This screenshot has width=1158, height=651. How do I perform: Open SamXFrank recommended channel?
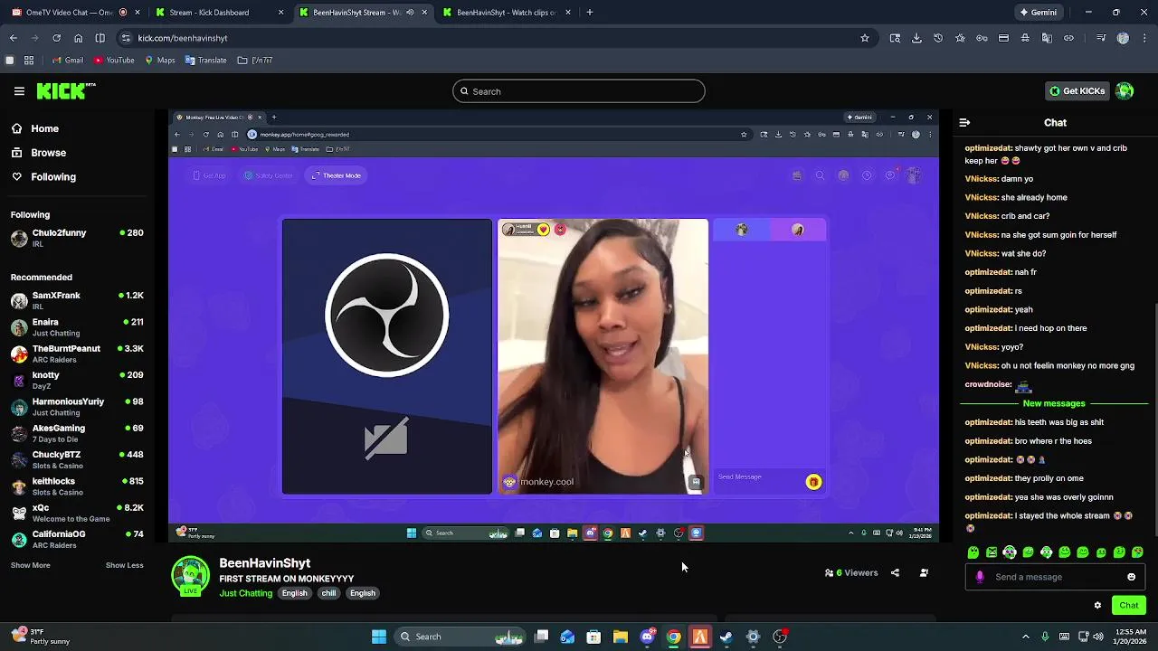pyautogui.click(x=77, y=300)
